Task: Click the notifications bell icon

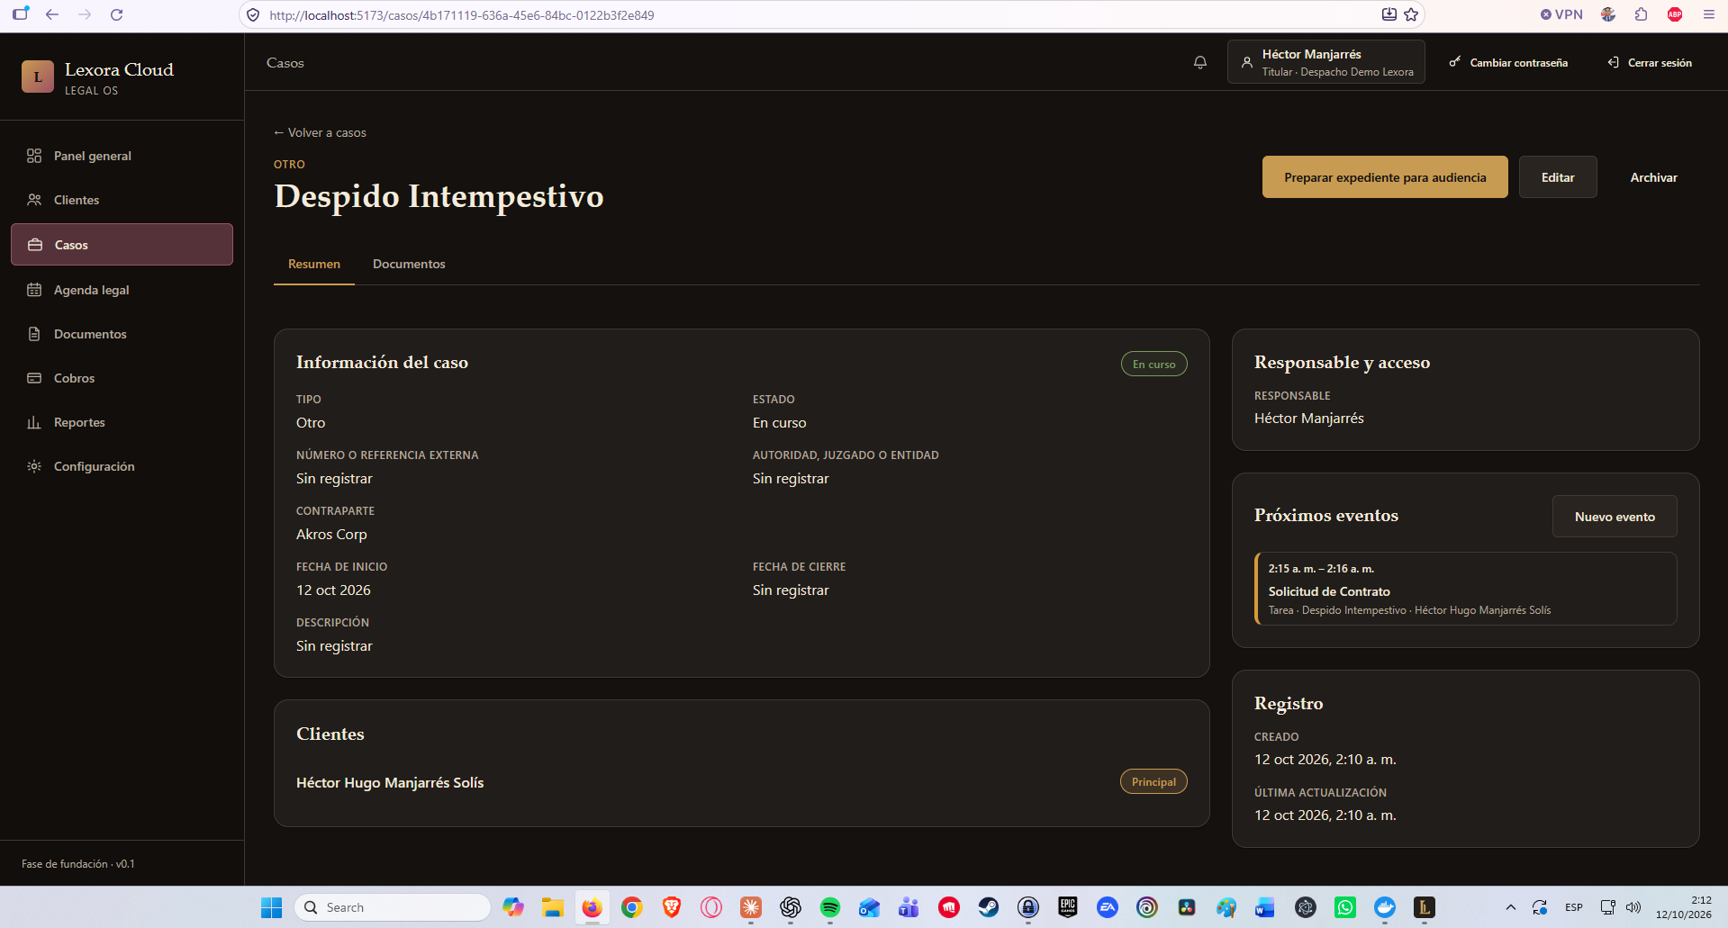Action: 1199,62
